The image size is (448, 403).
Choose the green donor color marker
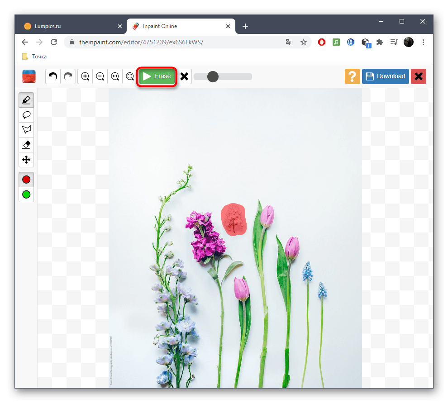(26, 194)
